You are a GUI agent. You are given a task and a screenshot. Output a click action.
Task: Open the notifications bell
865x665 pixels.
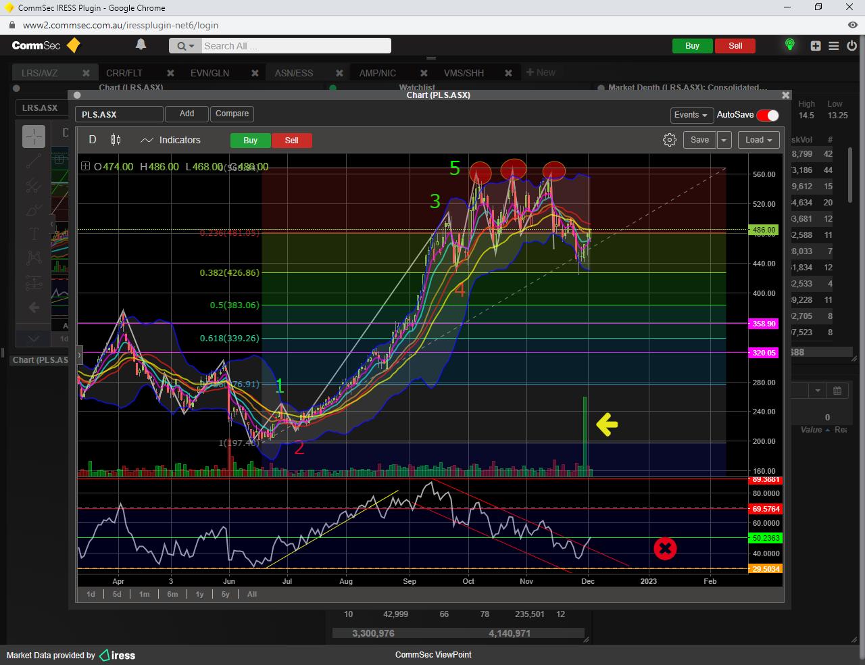click(x=141, y=45)
